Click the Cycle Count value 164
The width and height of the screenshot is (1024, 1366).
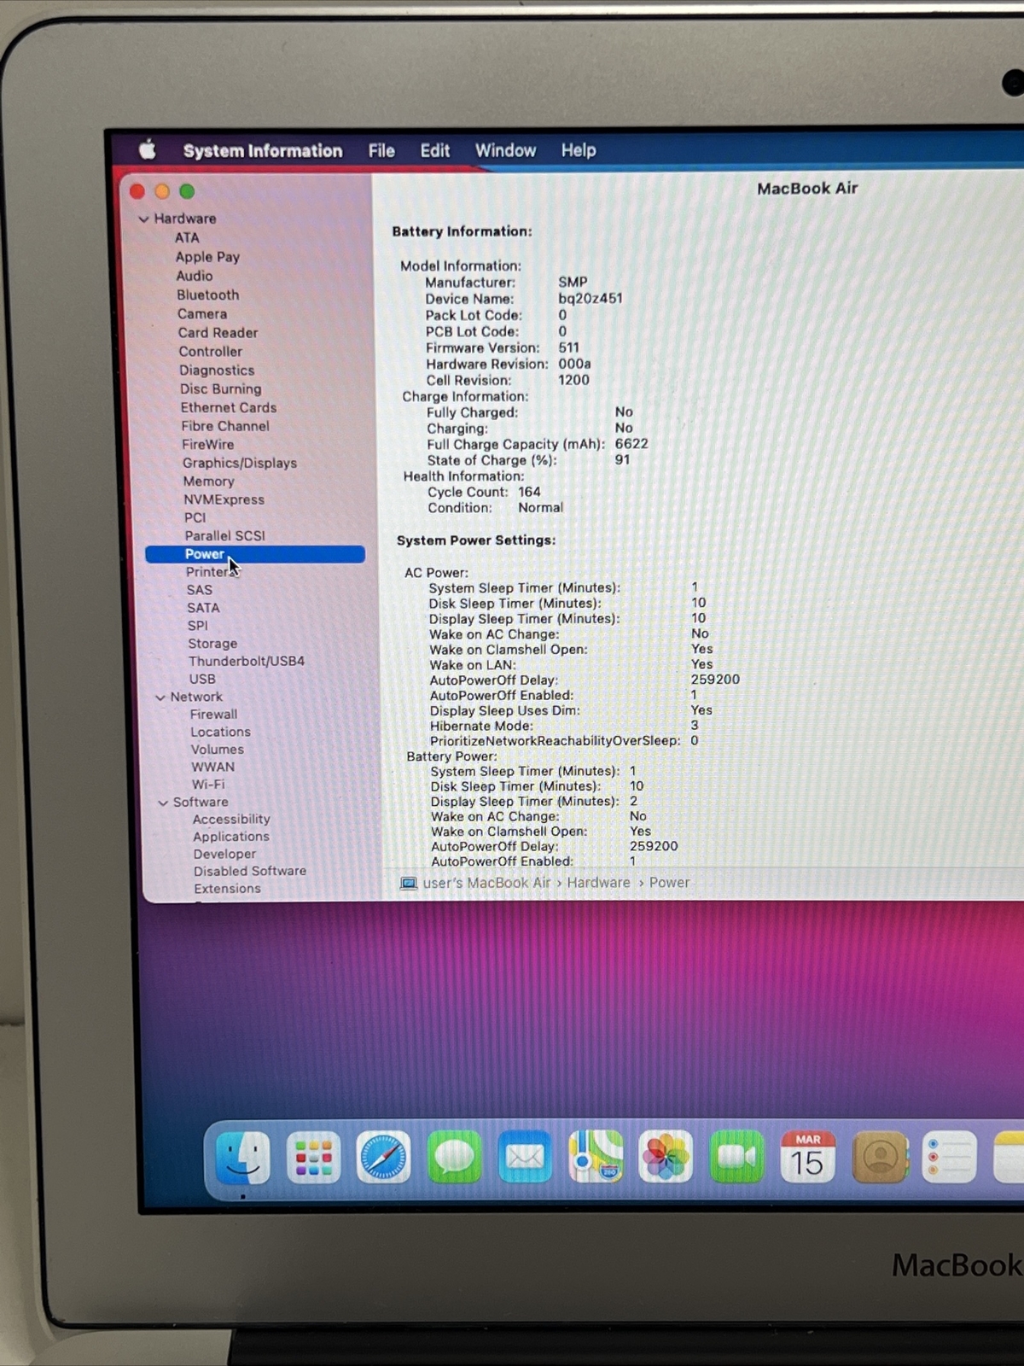(x=529, y=492)
